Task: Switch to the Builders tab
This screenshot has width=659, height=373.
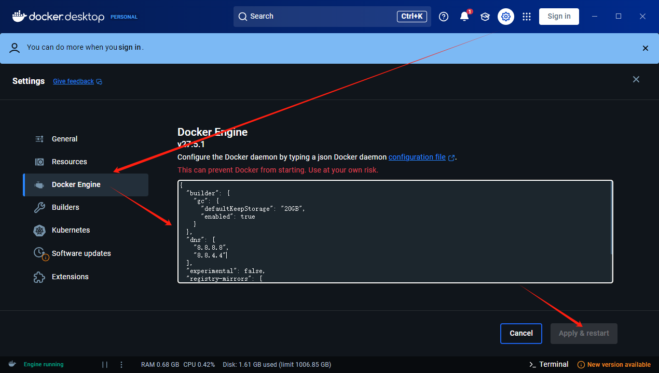Action: [86, 207]
